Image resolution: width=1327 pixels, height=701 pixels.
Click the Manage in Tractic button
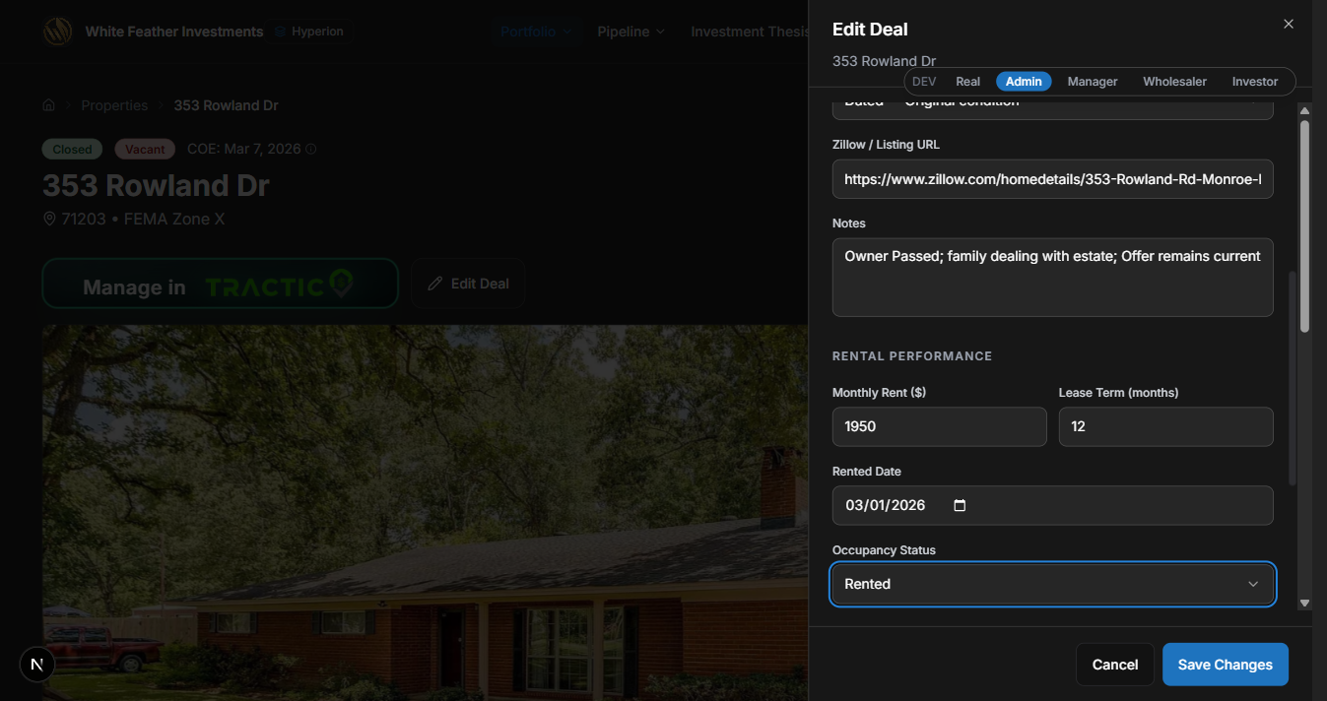point(221,284)
